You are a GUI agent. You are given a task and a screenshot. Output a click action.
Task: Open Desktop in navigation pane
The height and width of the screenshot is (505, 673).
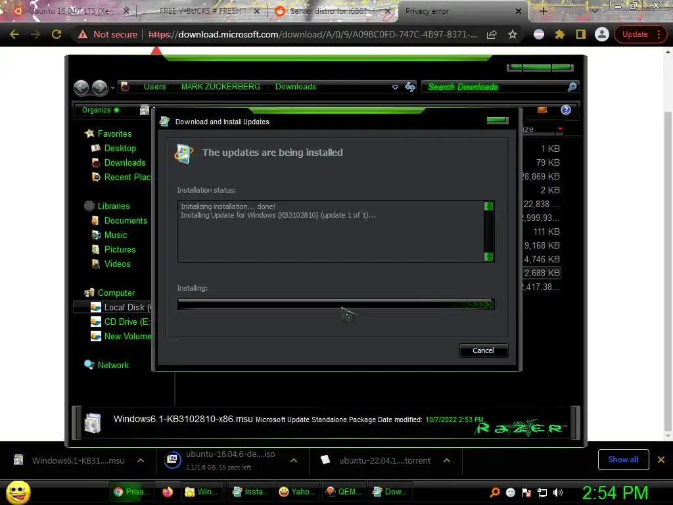120,148
